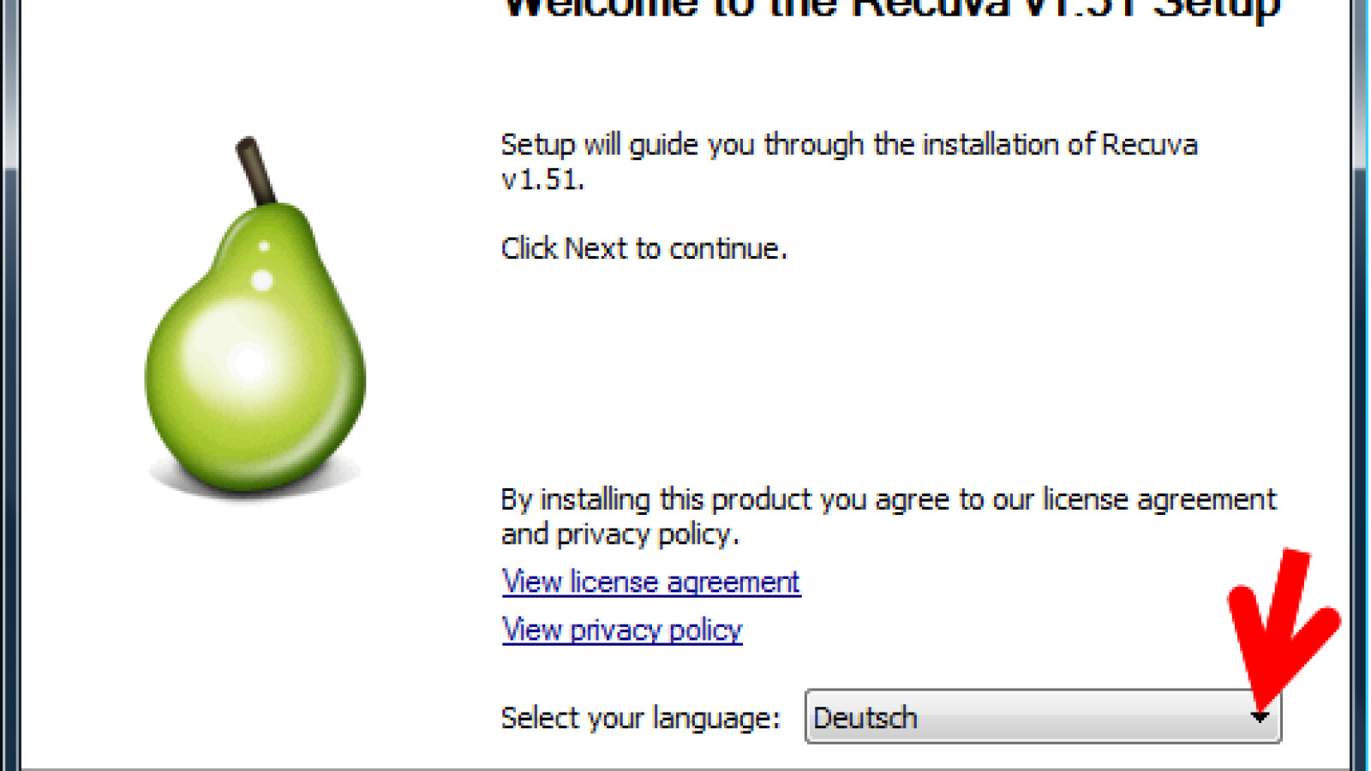This screenshot has height=771, width=1371.
Task: Click the "Click Next to continue." text
Action: 644,248
